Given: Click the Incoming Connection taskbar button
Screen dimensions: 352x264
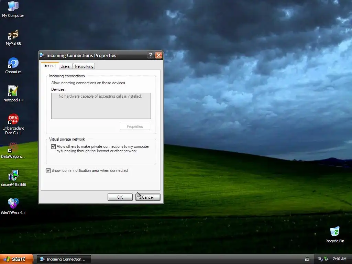Looking at the screenshot, I should [x=64, y=259].
